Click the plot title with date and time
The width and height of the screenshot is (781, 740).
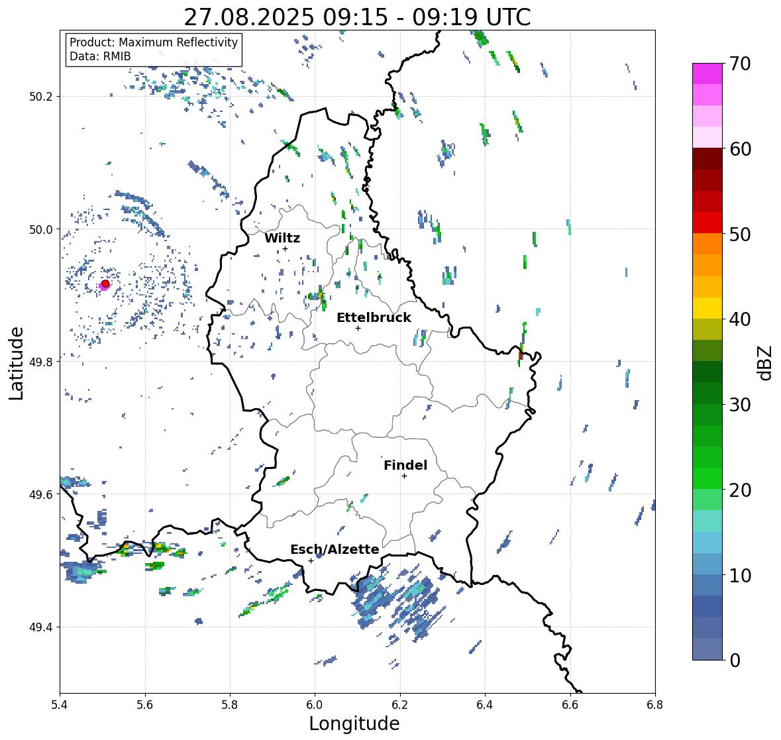pyautogui.click(x=357, y=17)
